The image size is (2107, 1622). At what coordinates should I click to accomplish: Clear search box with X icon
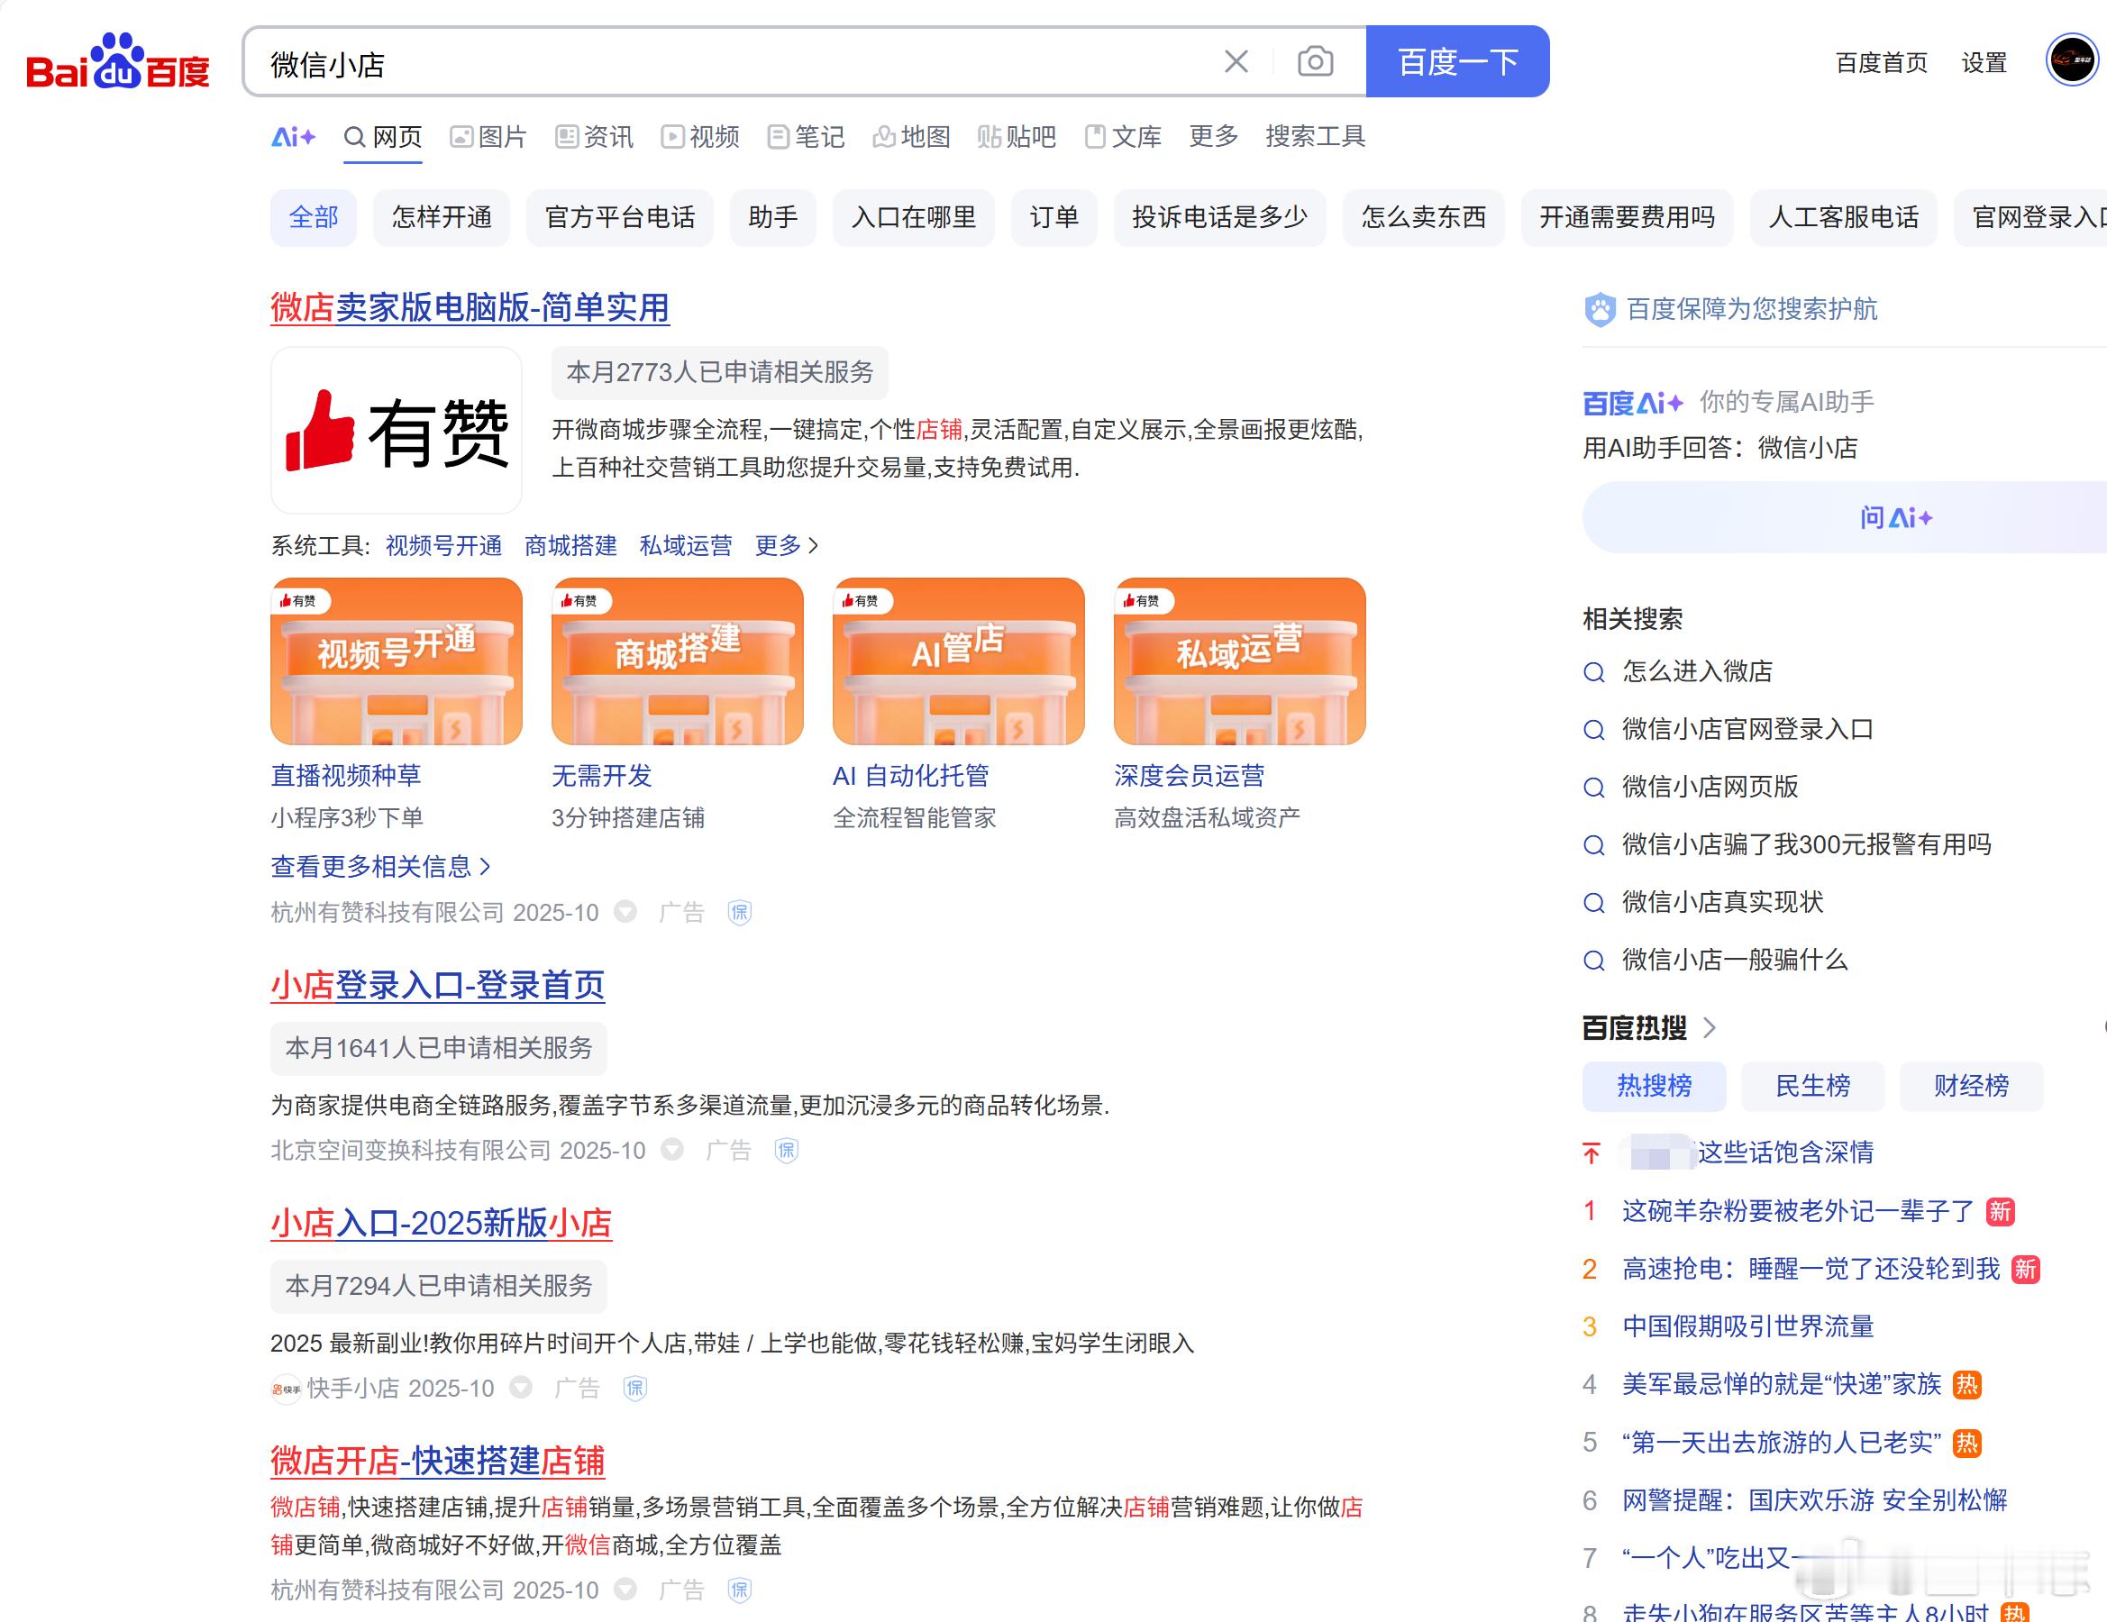(1236, 63)
